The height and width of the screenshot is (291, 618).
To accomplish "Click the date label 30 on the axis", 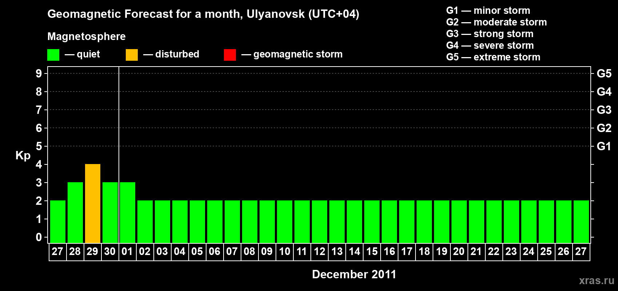I will 110,252.
